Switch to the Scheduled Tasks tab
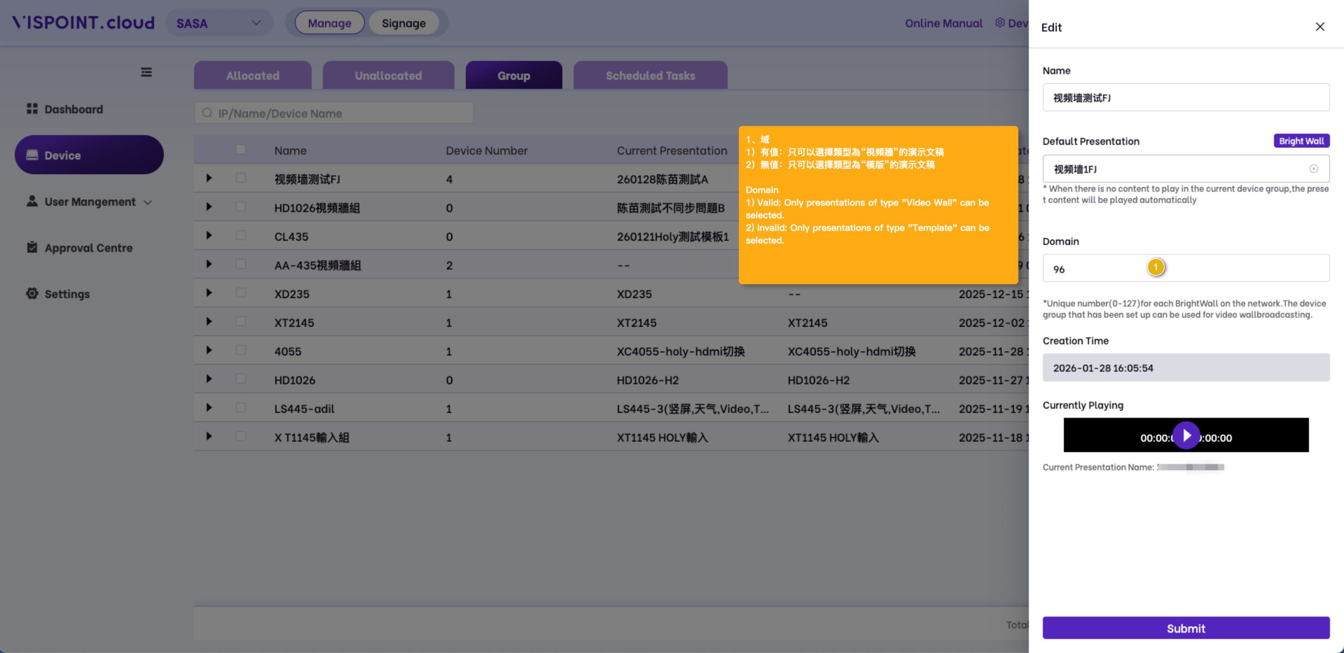 pyautogui.click(x=650, y=76)
